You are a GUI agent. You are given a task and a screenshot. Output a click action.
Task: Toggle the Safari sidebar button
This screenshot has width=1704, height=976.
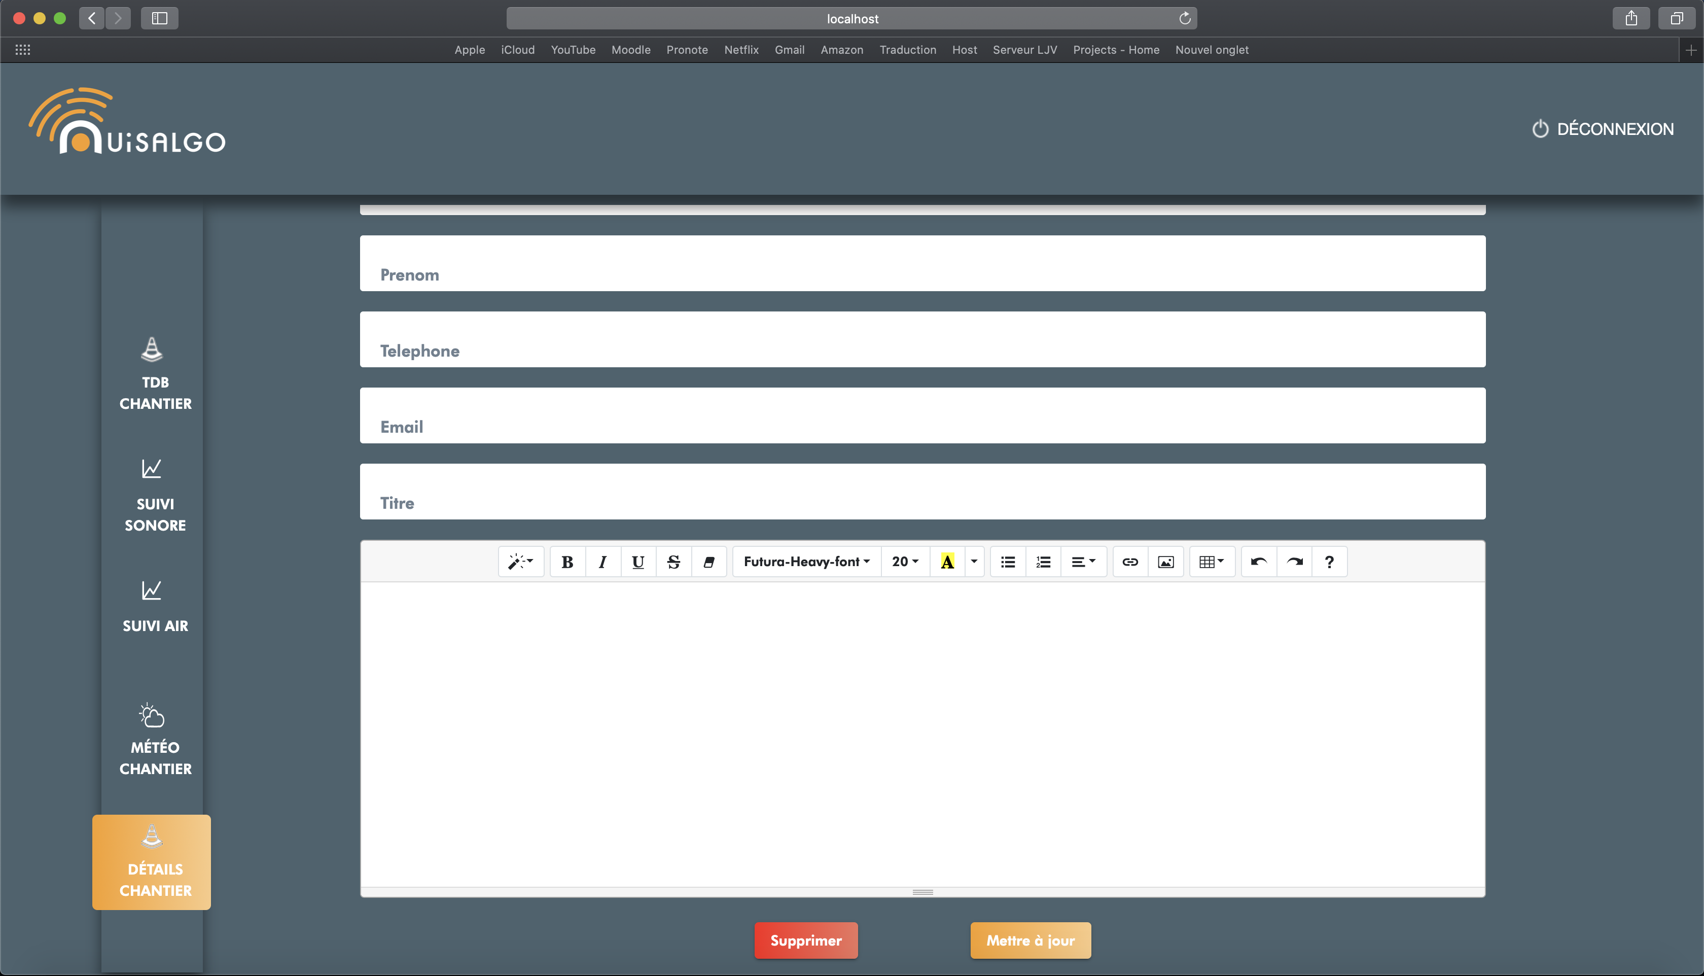pyautogui.click(x=159, y=18)
